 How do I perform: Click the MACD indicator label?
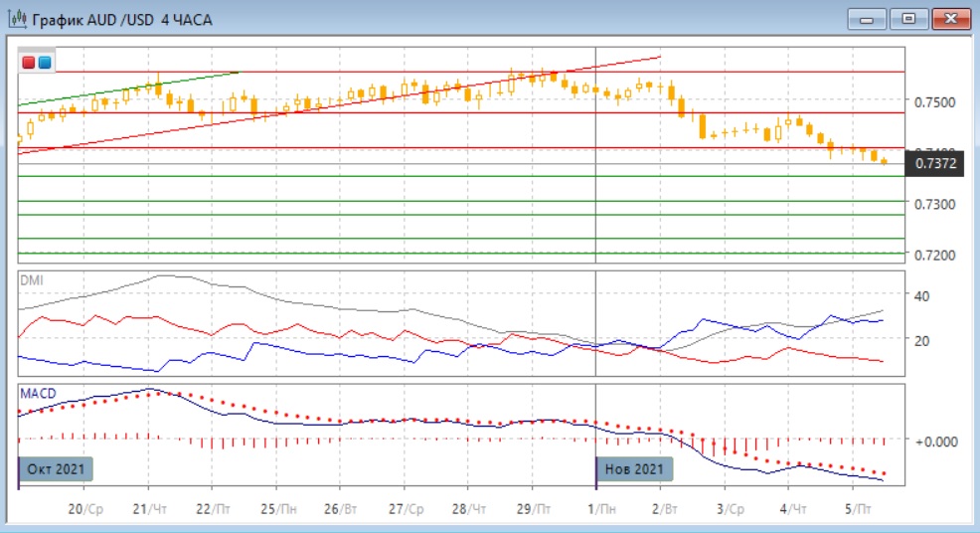37,394
